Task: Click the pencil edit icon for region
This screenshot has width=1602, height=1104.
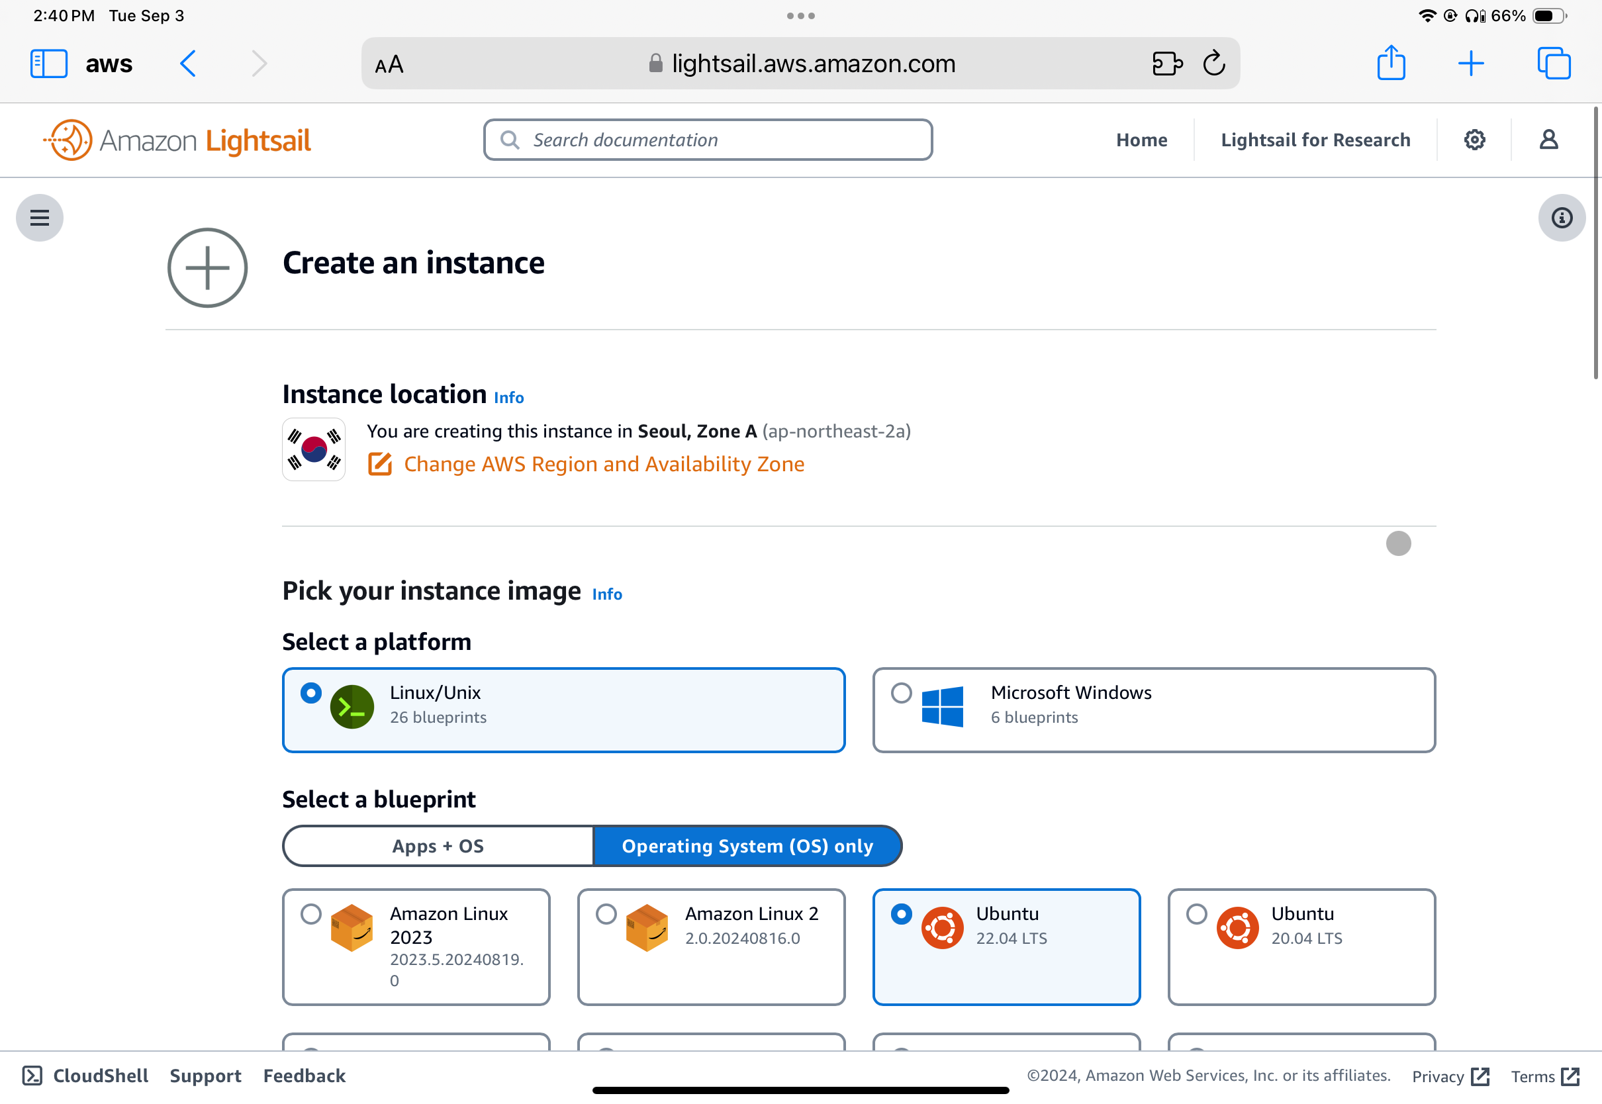Action: point(380,464)
